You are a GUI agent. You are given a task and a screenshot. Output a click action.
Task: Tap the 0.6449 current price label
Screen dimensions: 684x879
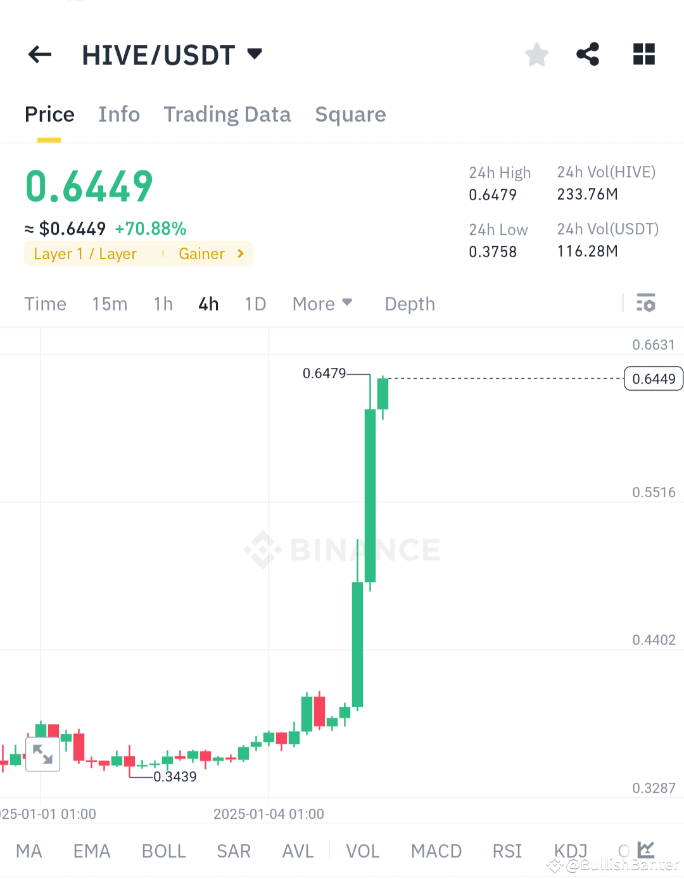(653, 378)
